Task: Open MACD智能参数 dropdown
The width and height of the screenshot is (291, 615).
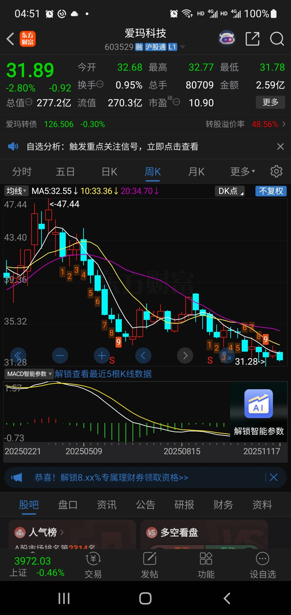Action: (29, 374)
